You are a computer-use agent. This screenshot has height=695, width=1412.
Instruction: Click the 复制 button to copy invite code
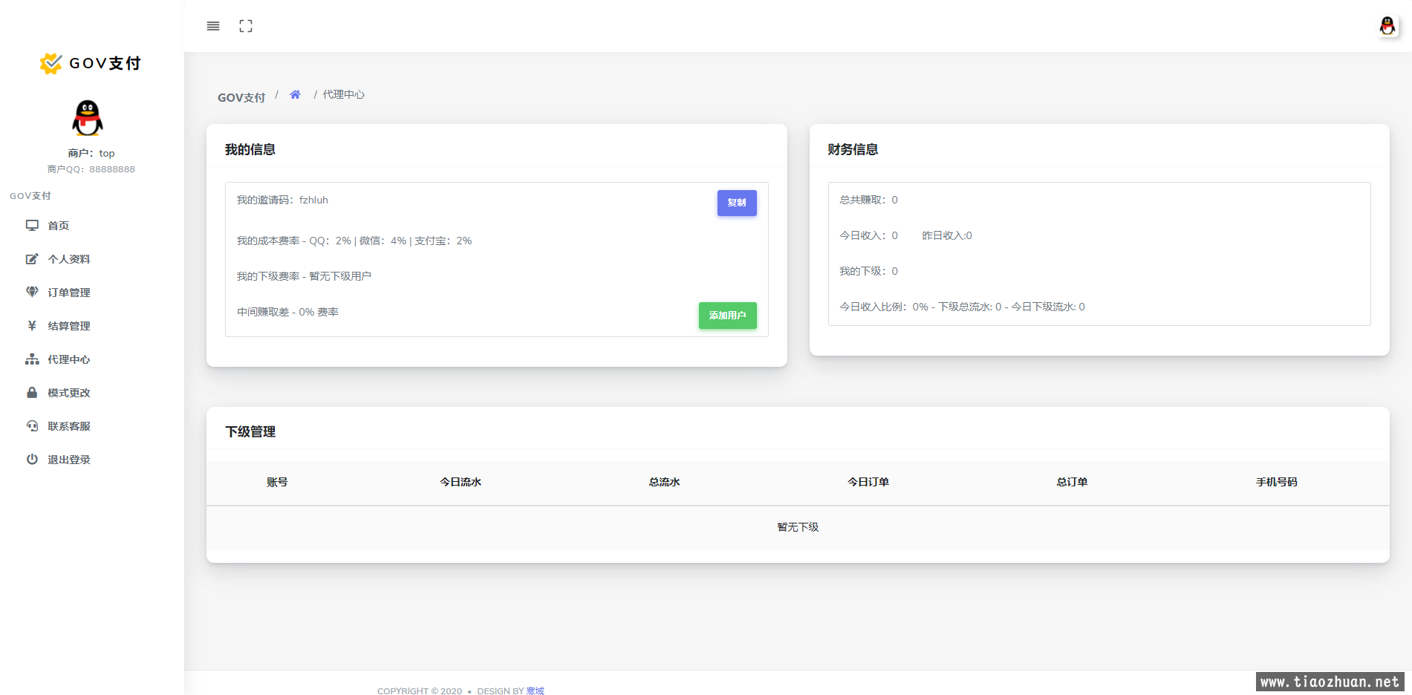[737, 203]
